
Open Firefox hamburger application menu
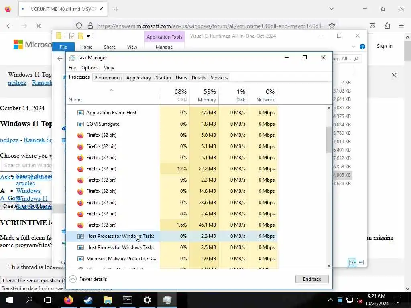pyautogui.click(x=401, y=26)
